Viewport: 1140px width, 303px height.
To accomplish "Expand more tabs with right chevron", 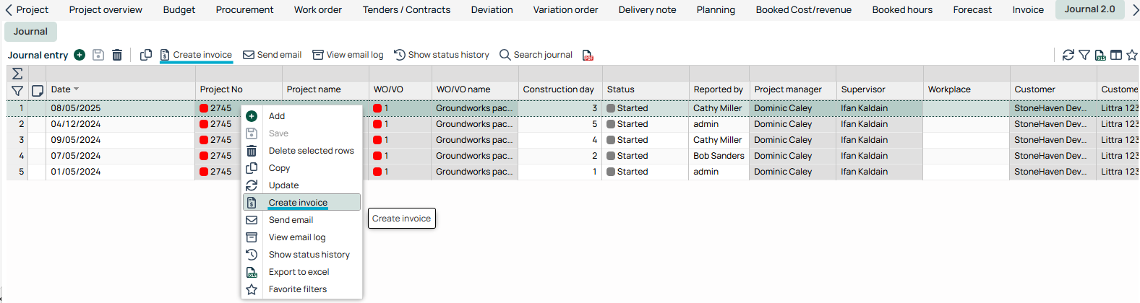I will (1133, 10).
